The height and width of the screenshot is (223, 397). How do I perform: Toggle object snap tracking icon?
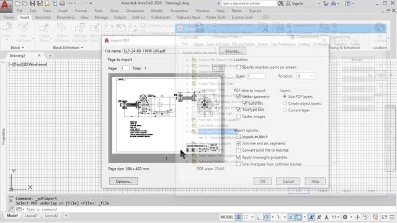point(291,217)
